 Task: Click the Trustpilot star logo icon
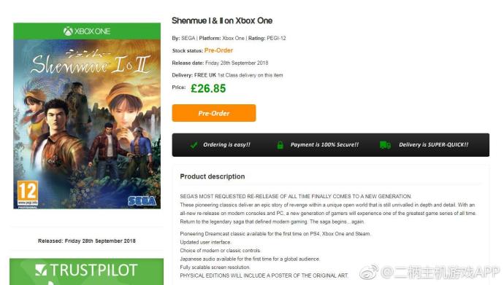[41, 270]
